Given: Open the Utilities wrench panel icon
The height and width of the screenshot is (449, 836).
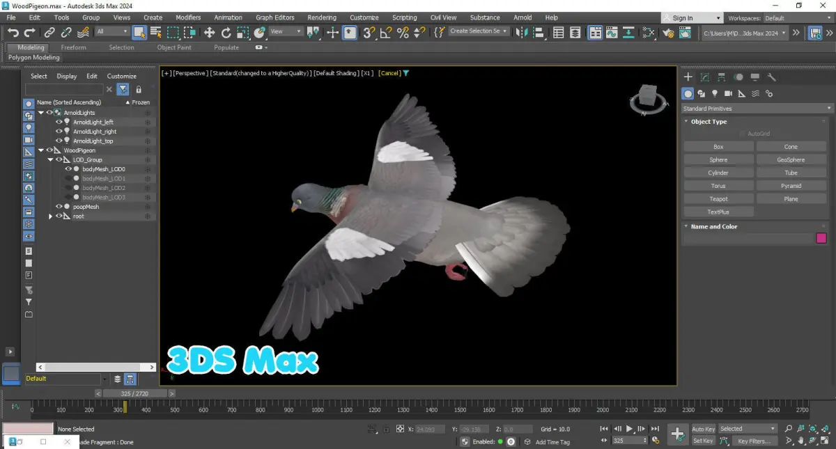Looking at the screenshot, I should (x=772, y=77).
